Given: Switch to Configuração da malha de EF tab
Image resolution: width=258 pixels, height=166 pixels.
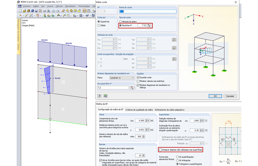Looking at the screenshot, I should point(110,110).
